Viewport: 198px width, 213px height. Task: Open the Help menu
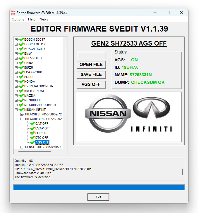click(x=32, y=19)
